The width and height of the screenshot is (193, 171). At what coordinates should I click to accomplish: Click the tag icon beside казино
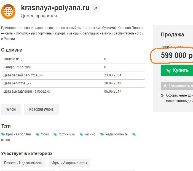(81, 134)
